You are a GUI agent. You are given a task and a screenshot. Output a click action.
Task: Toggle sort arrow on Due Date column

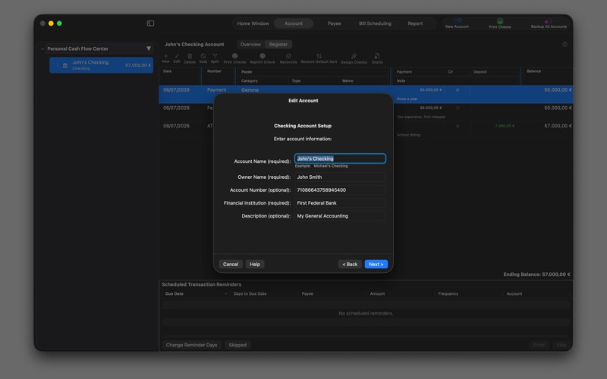coord(225,294)
